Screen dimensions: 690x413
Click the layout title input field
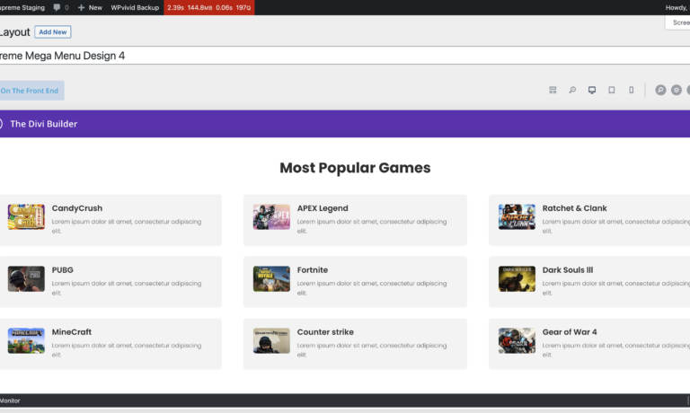341,56
